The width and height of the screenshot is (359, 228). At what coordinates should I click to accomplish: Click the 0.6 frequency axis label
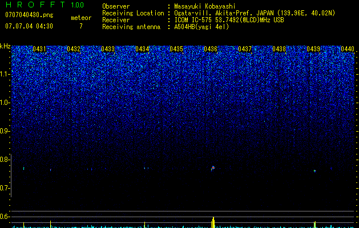[x=5, y=217]
